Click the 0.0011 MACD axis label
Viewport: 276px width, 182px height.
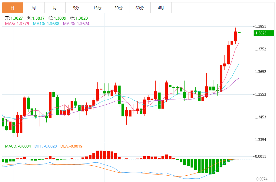(x=261, y=156)
